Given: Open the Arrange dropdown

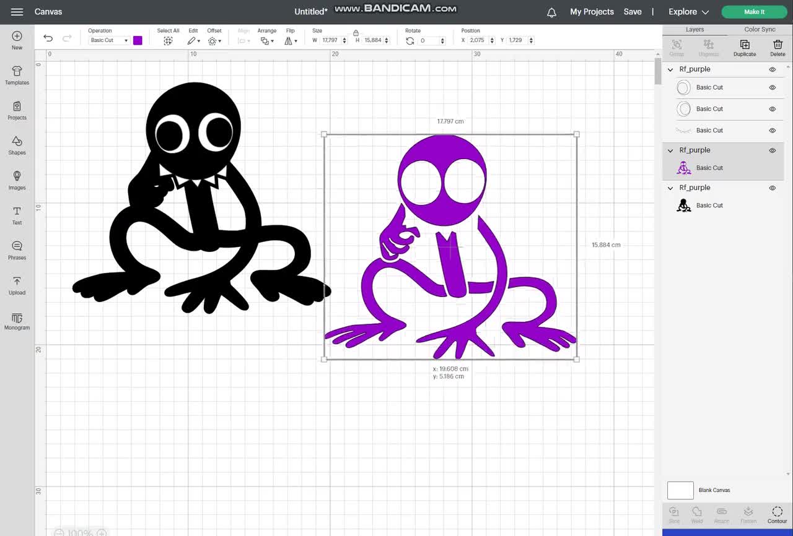Looking at the screenshot, I should pyautogui.click(x=266, y=41).
